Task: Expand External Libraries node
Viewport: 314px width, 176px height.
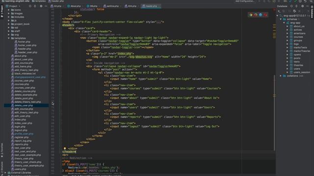Action: [5, 173]
